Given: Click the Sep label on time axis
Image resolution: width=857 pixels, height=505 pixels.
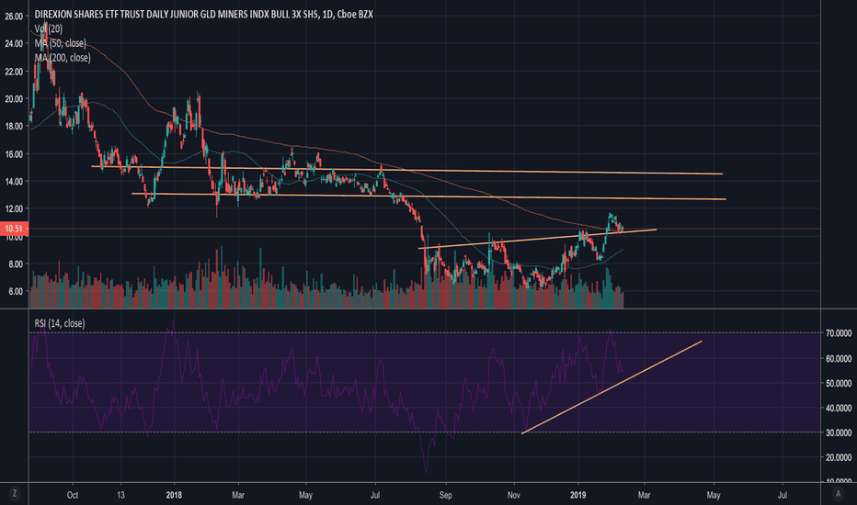Looking at the screenshot, I should pos(445,495).
